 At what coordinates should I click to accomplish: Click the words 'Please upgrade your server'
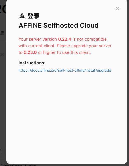(x=84, y=46)
